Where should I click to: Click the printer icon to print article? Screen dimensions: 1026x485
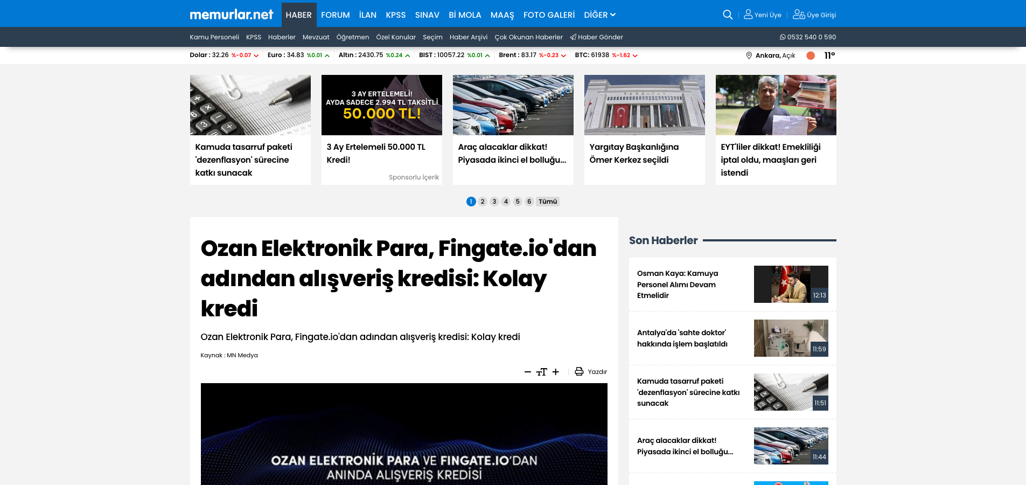pos(579,371)
